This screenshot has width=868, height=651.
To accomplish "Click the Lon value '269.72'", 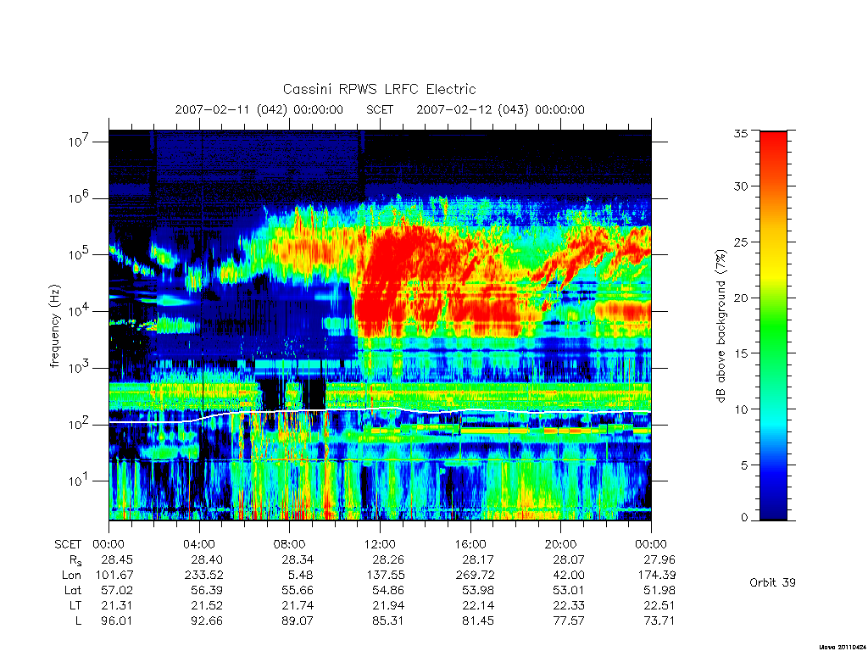I will coord(476,576).
